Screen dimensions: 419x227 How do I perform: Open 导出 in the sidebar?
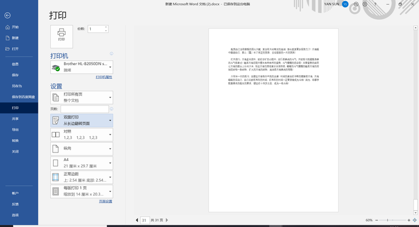pyautogui.click(x=19, y=130)
